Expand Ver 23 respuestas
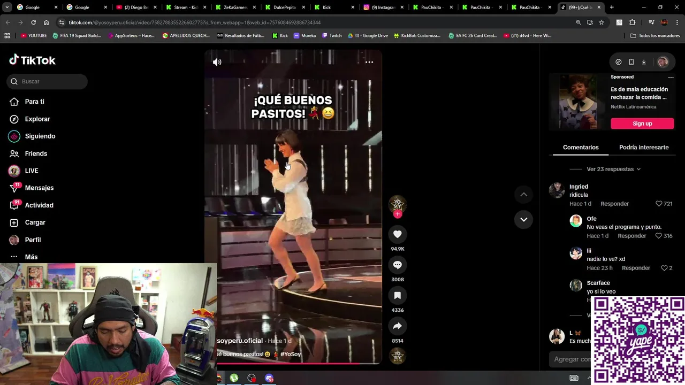685x385 pixels. pyautogui.click(x=613, y=169)
